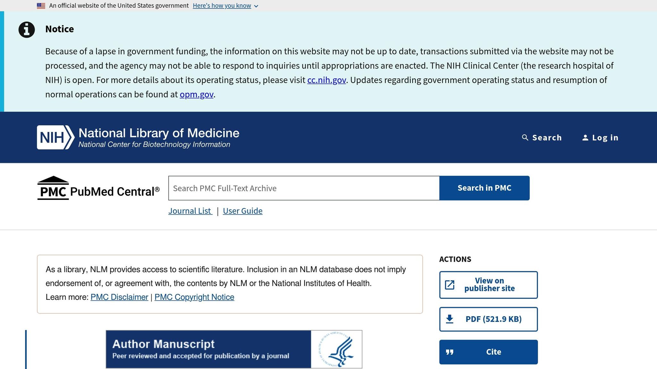Follow the cc.nih.gov link
Viewport: 657px width, 369px height.
pyautogui.click(x=326, y=80)
